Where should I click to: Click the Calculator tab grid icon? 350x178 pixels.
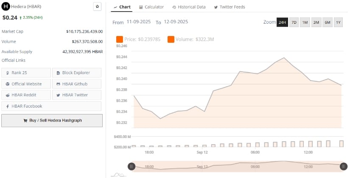pyautogui.click(x=140, y=7)
